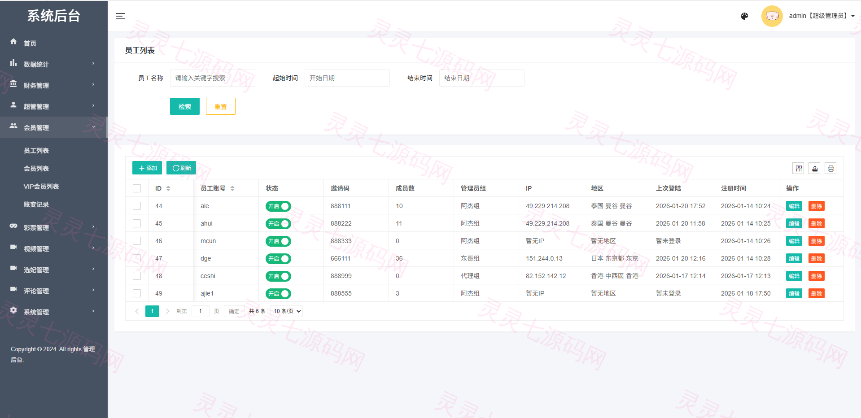
Task: Click the admin avatar image
Action: click(772, 16)
